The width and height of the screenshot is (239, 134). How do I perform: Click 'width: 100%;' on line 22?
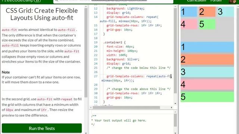click(x=117, y=55)
